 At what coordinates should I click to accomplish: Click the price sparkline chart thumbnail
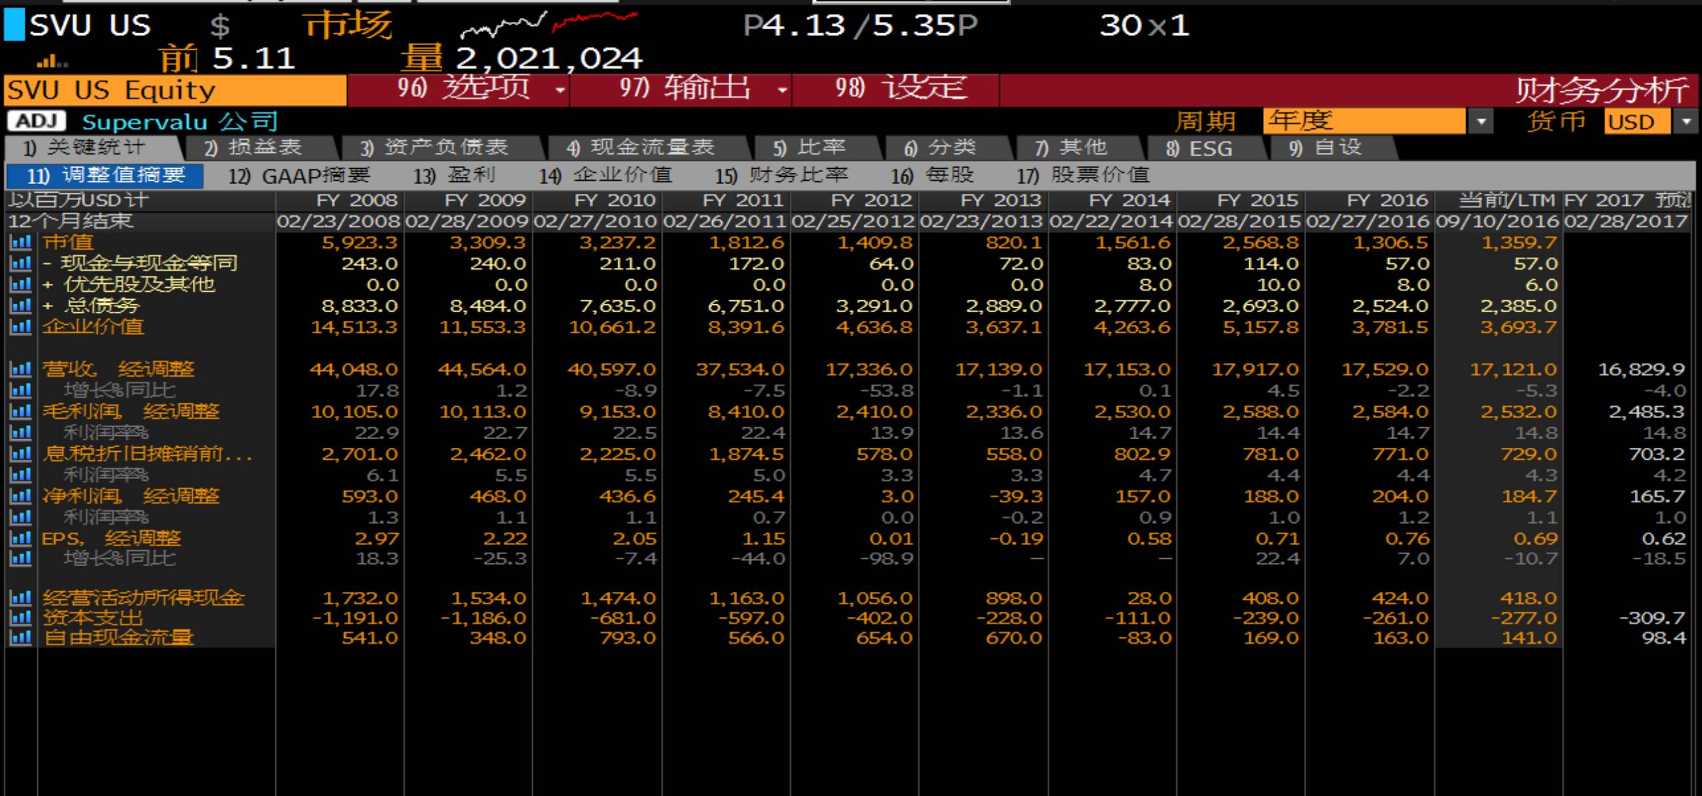(548, 25)
